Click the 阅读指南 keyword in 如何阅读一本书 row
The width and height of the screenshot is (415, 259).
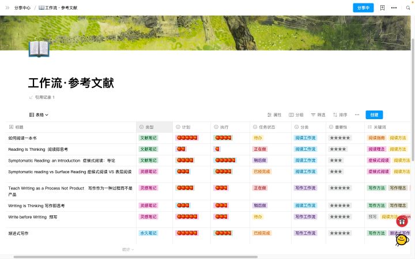coord(376,138)
